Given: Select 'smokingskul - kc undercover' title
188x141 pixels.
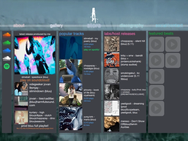Looking at the screenshot, I should [x=130, y=75].
